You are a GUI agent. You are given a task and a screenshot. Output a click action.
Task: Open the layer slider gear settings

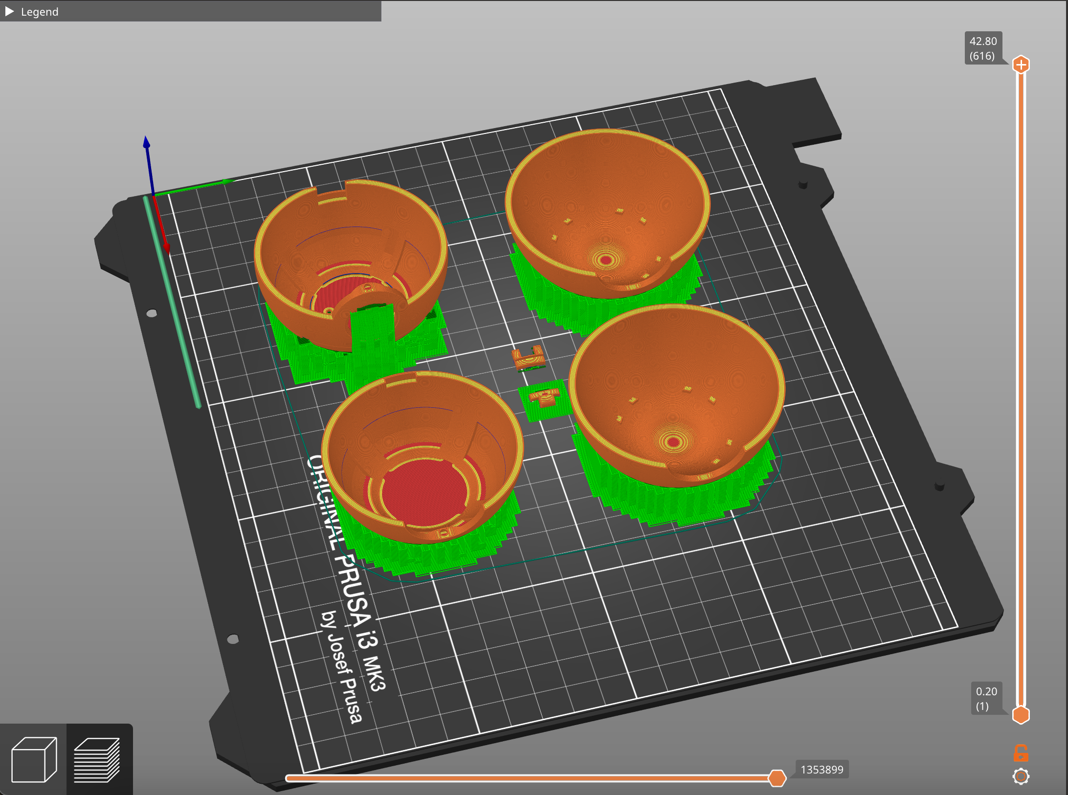click(1021, 776)
